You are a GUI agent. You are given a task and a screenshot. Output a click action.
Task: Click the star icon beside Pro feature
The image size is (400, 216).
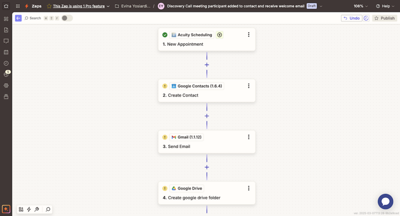click(49, 6)
